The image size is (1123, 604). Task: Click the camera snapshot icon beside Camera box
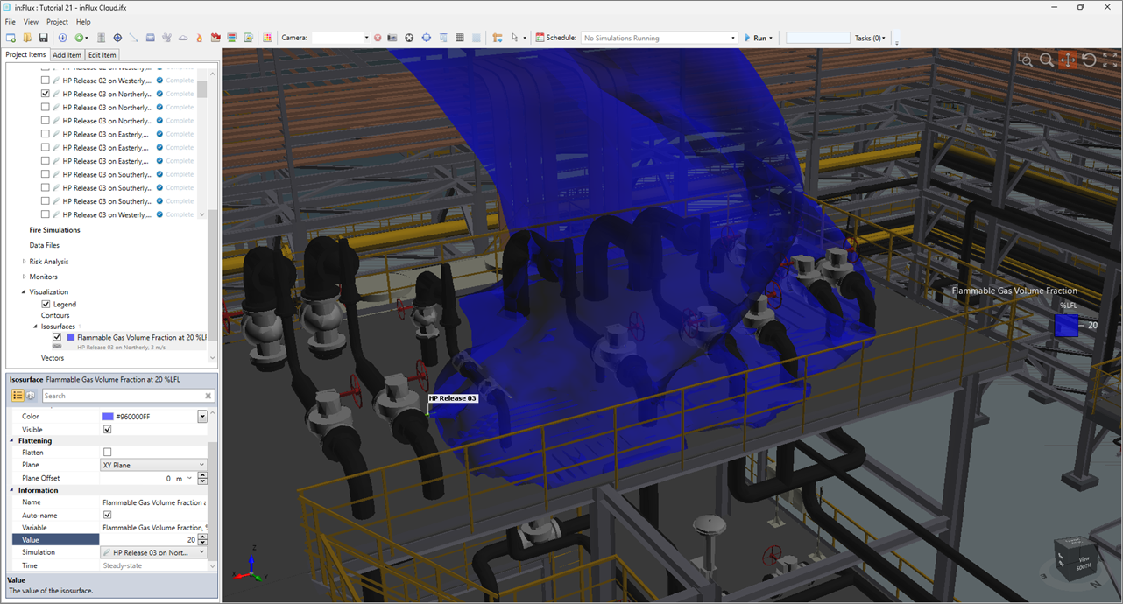[x=392, y=38]
